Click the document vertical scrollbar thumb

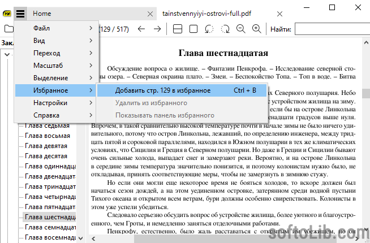366,93
